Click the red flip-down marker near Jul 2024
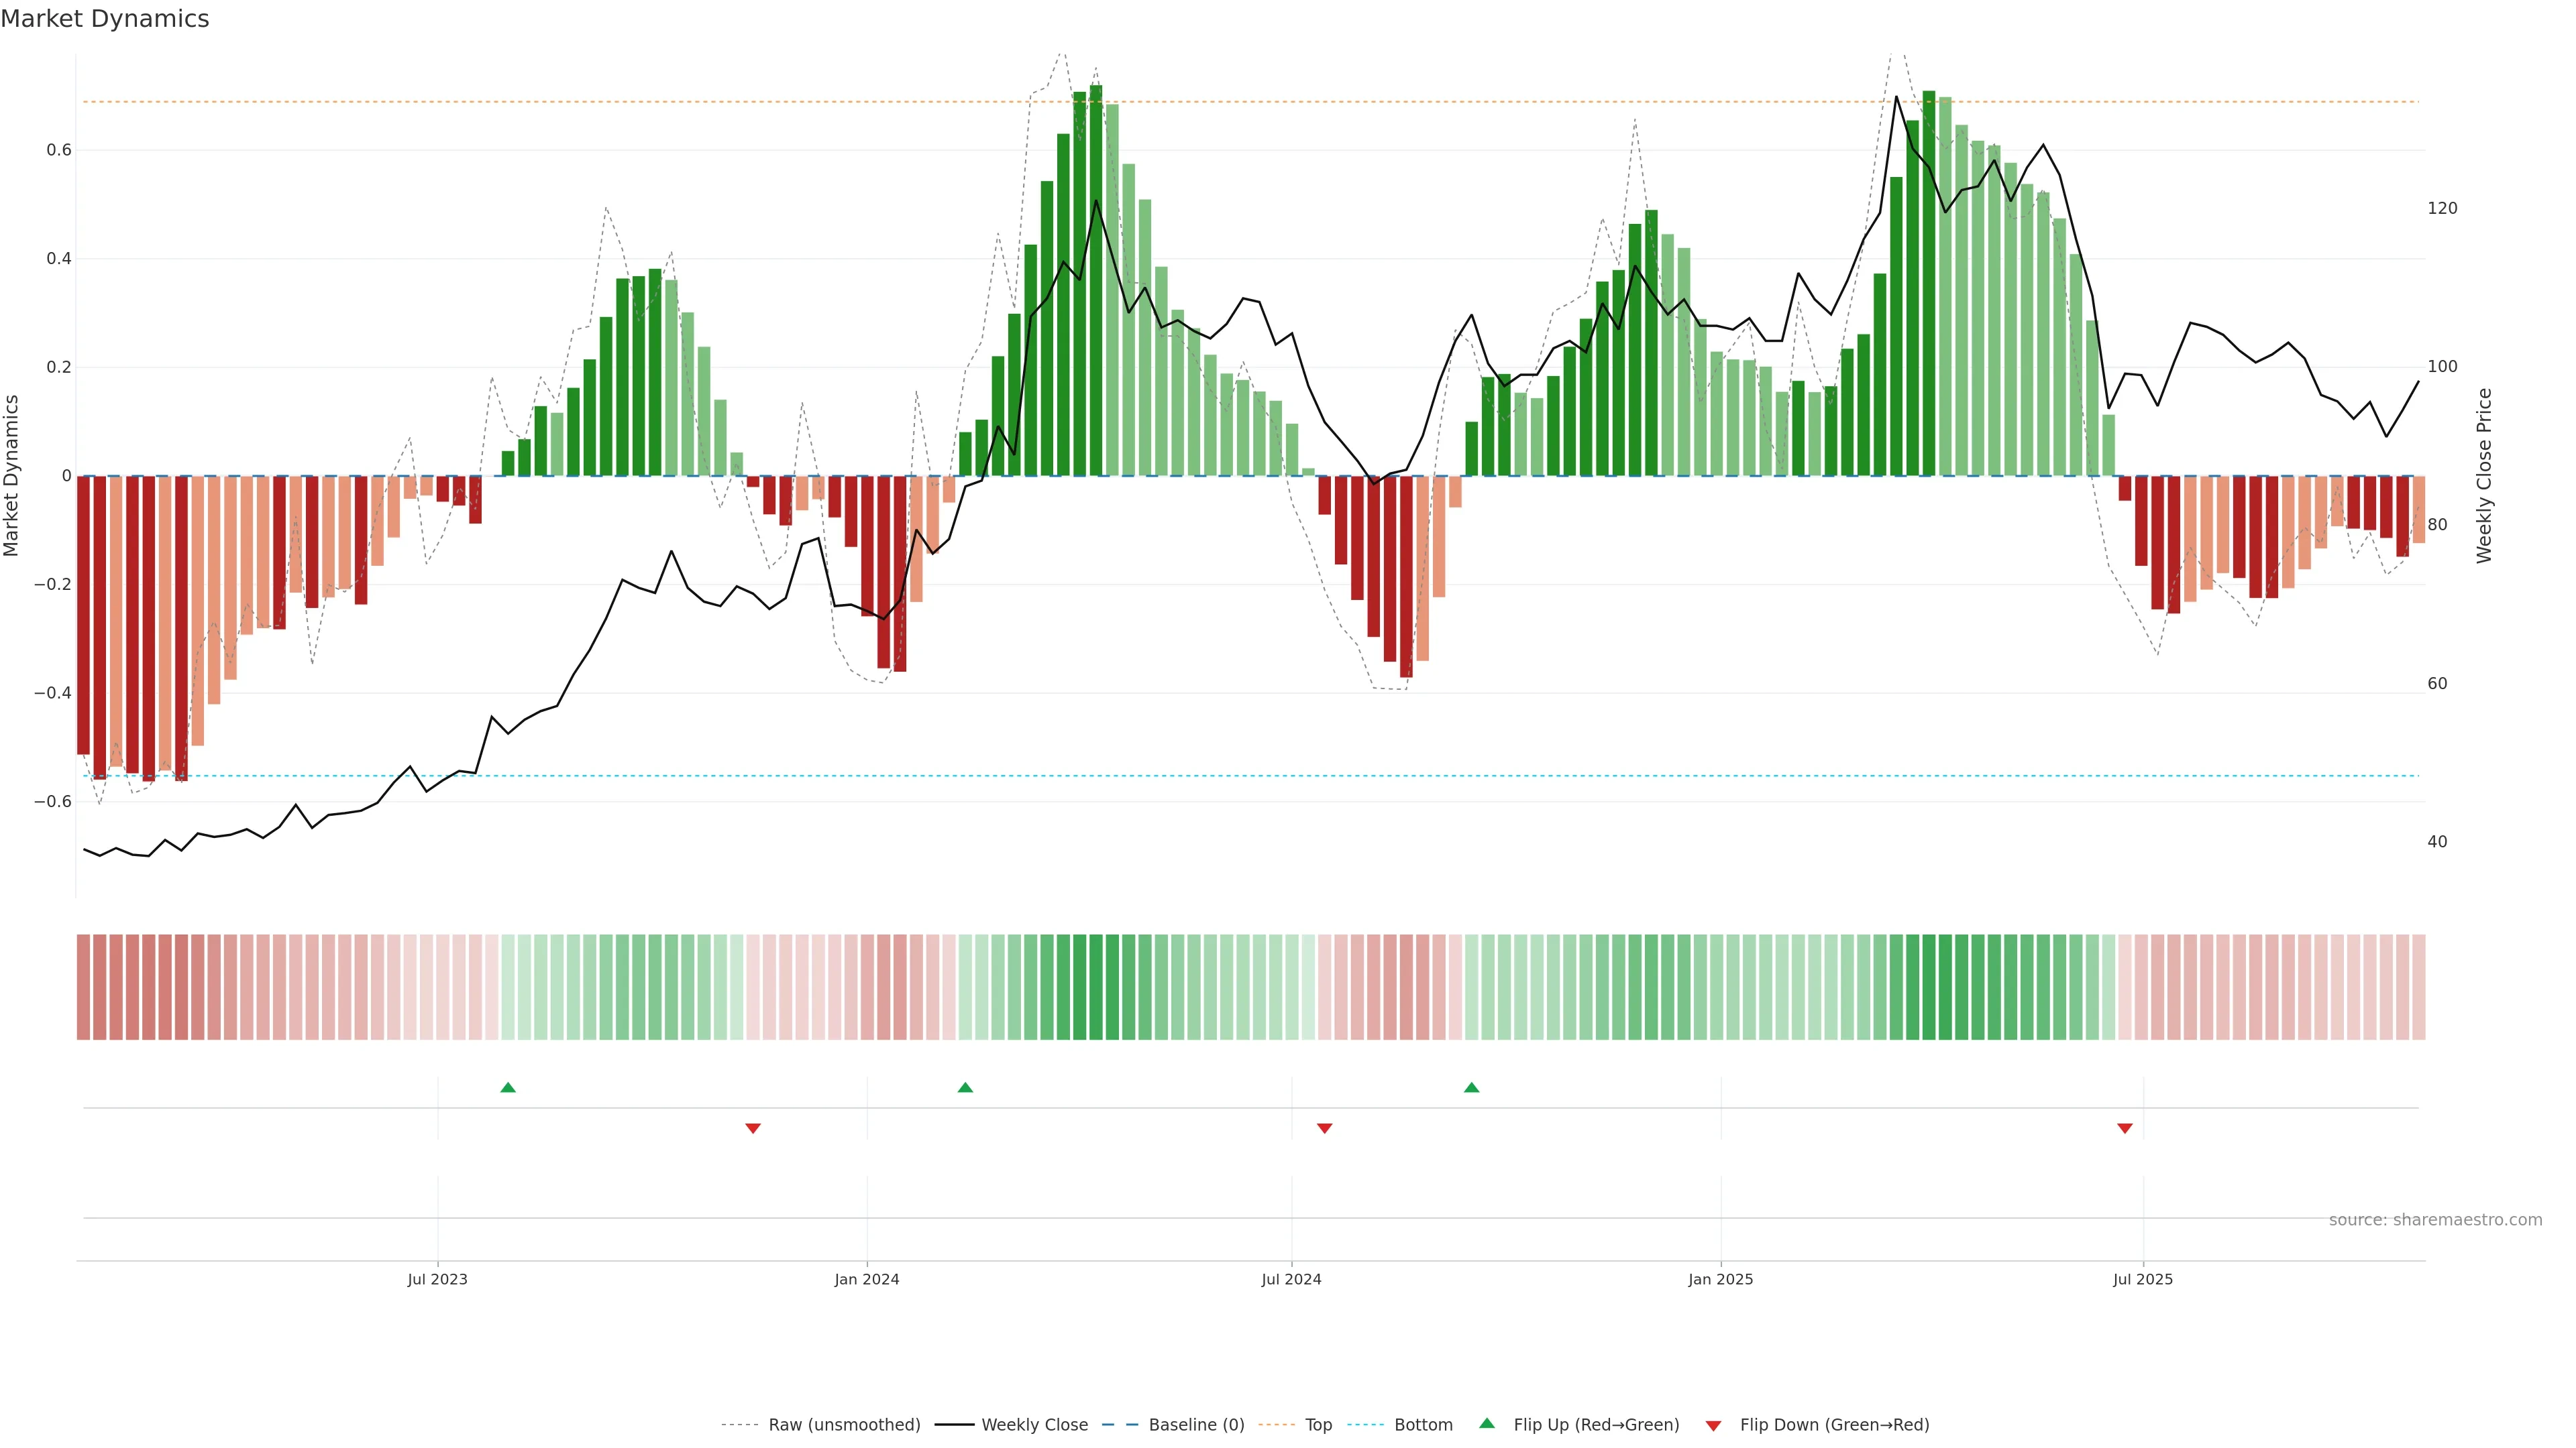2576x1448 pixels. 1325,1128
